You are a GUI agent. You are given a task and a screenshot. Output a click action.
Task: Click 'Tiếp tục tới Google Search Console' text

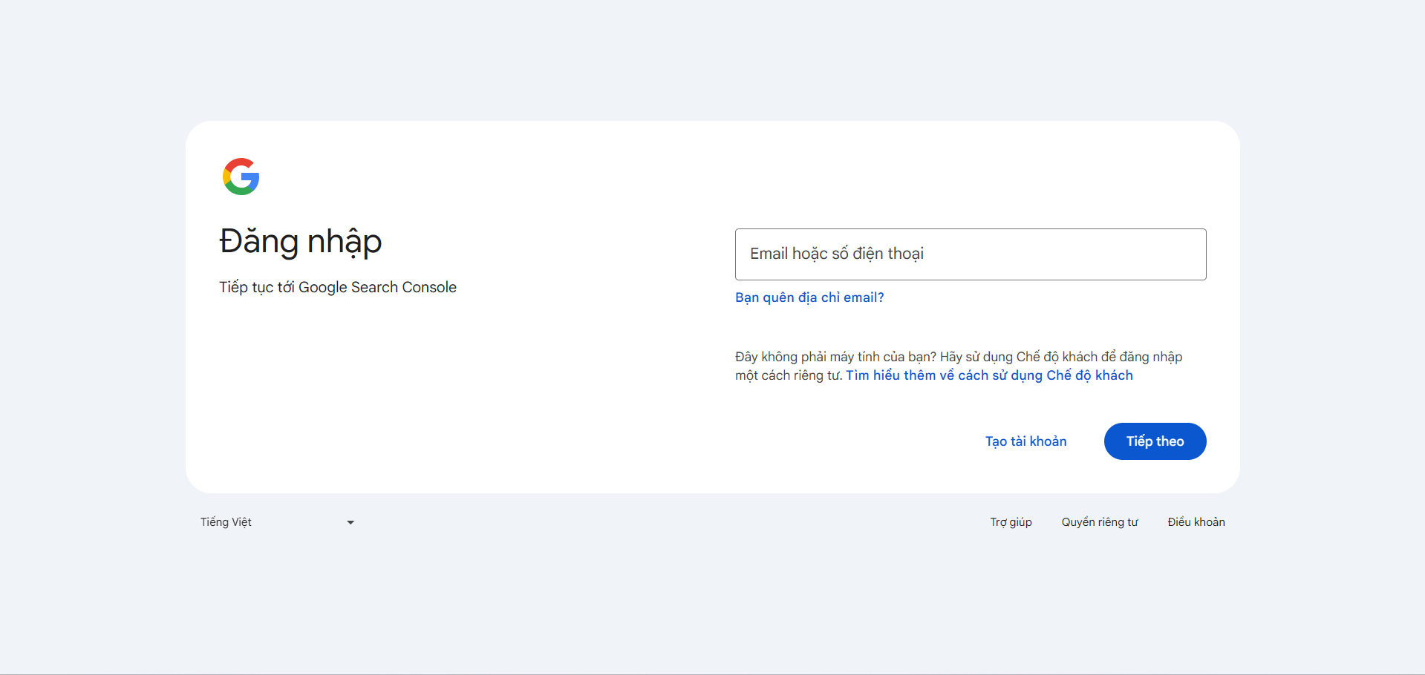click(338, 288)
